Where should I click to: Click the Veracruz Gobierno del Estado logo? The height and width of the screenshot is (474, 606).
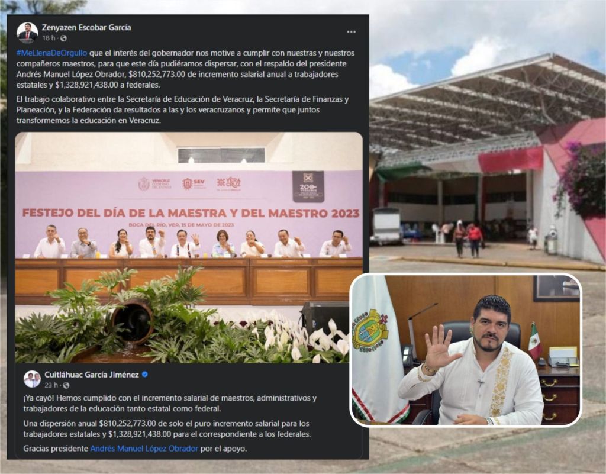154,183
